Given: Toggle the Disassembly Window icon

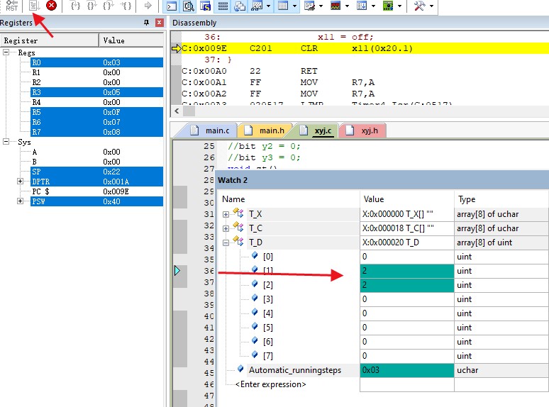Looking at the screenshot, I should point(189,6).
